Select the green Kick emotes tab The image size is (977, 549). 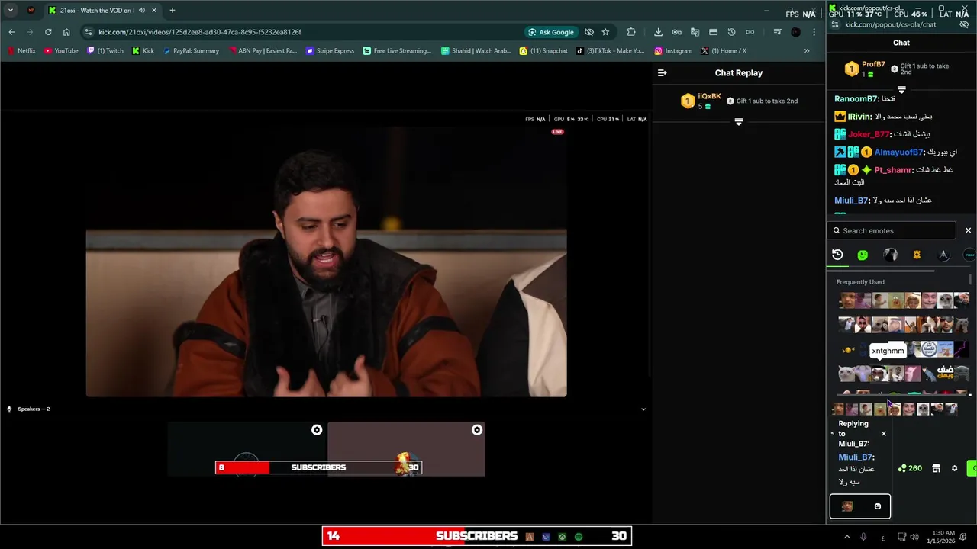863,255
